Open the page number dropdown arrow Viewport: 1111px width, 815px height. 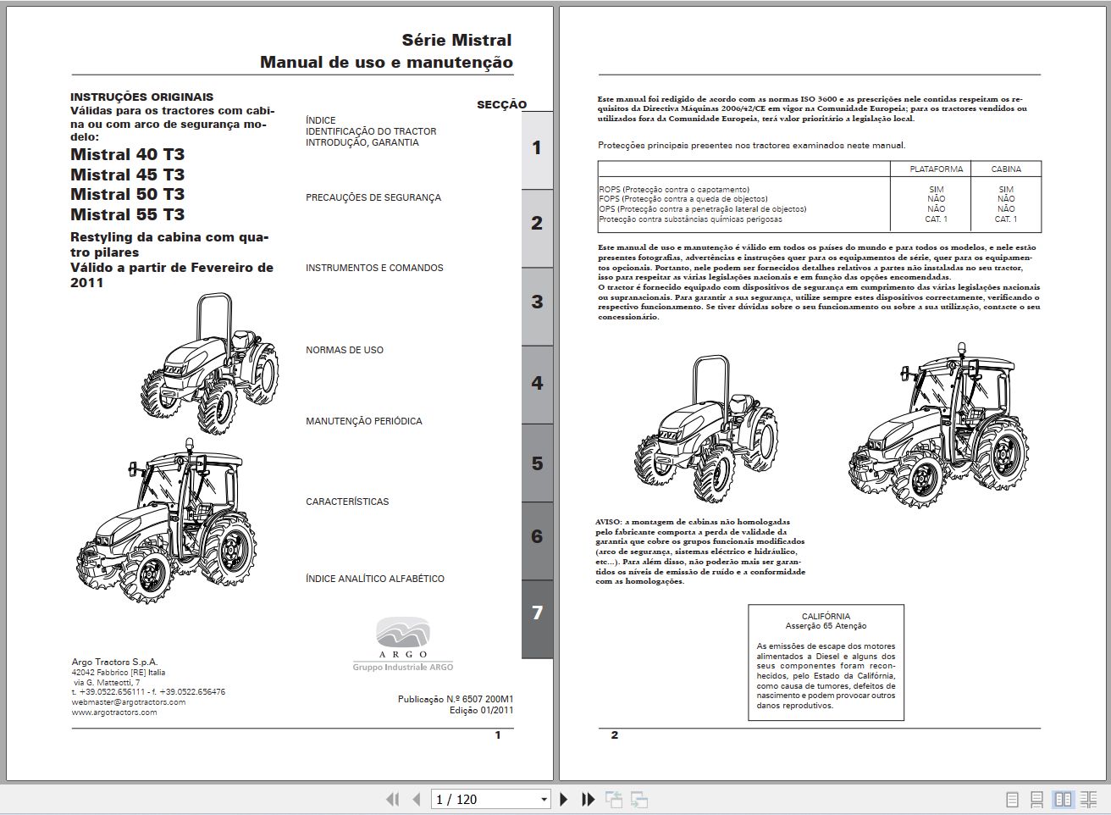(x=544, y=799)
